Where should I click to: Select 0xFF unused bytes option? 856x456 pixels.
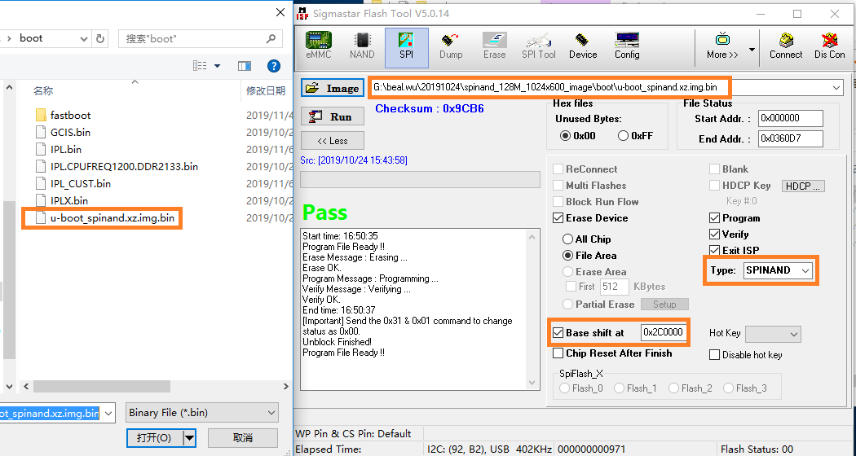pos(624,136)
